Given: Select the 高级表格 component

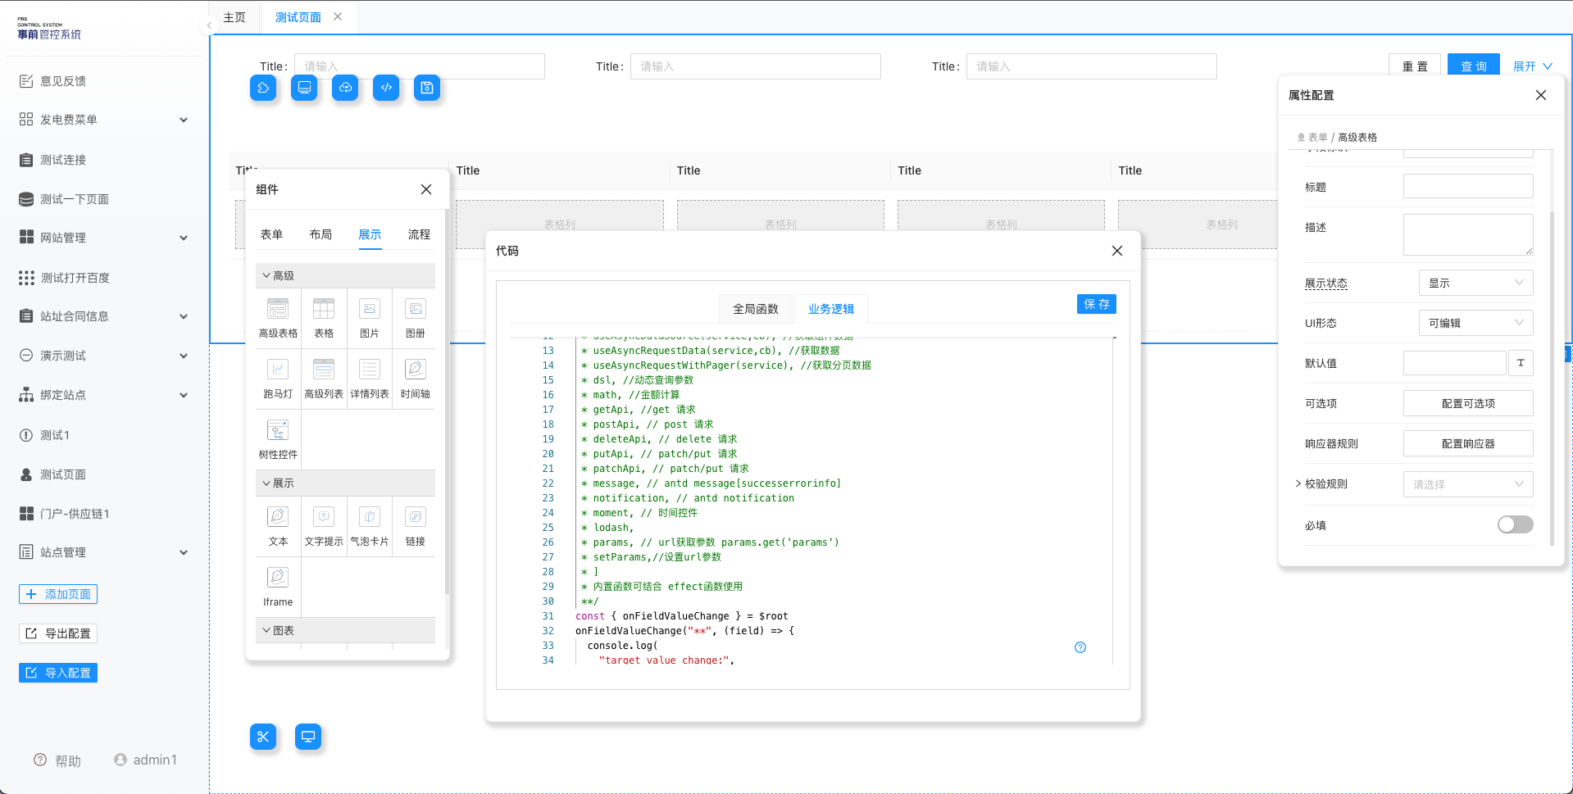Looking at the screenshot, I should [x=278, y=318].
